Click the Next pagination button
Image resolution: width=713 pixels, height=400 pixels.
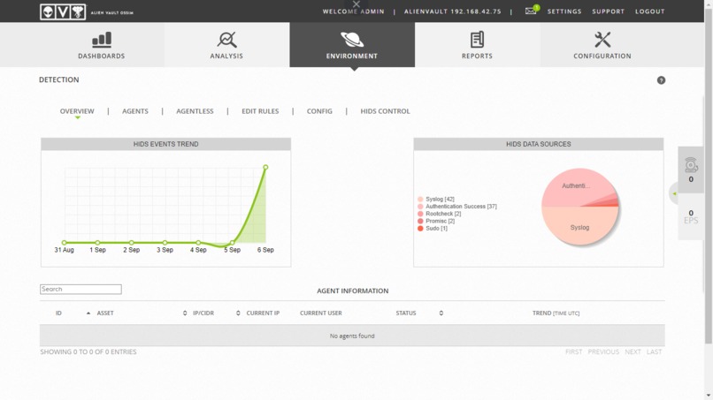[632, 351]
